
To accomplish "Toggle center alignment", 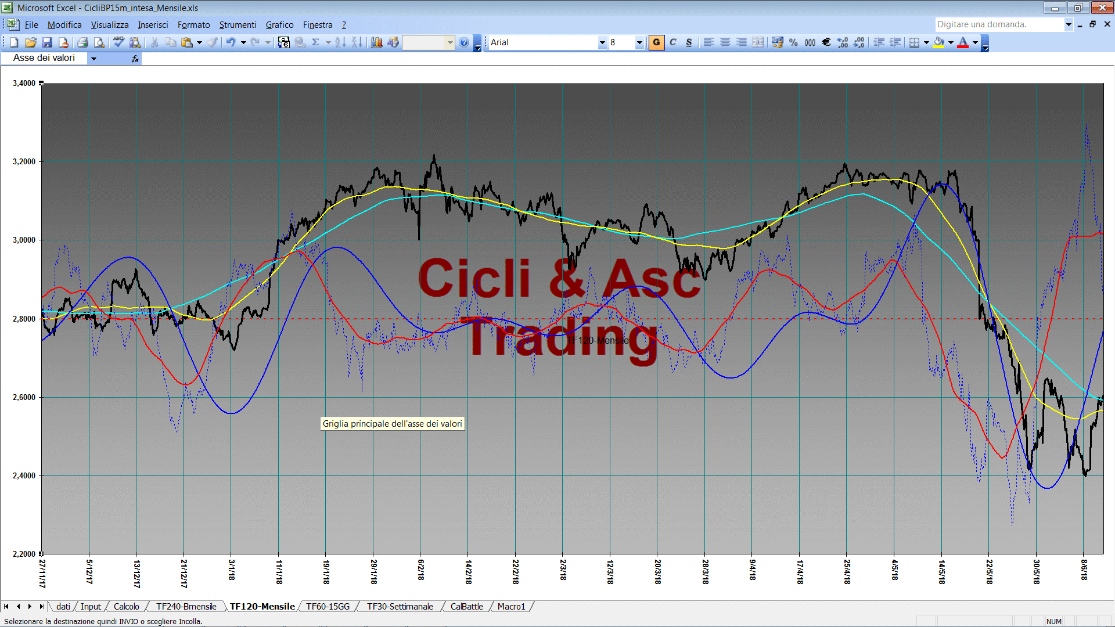I will pos(725,42).
